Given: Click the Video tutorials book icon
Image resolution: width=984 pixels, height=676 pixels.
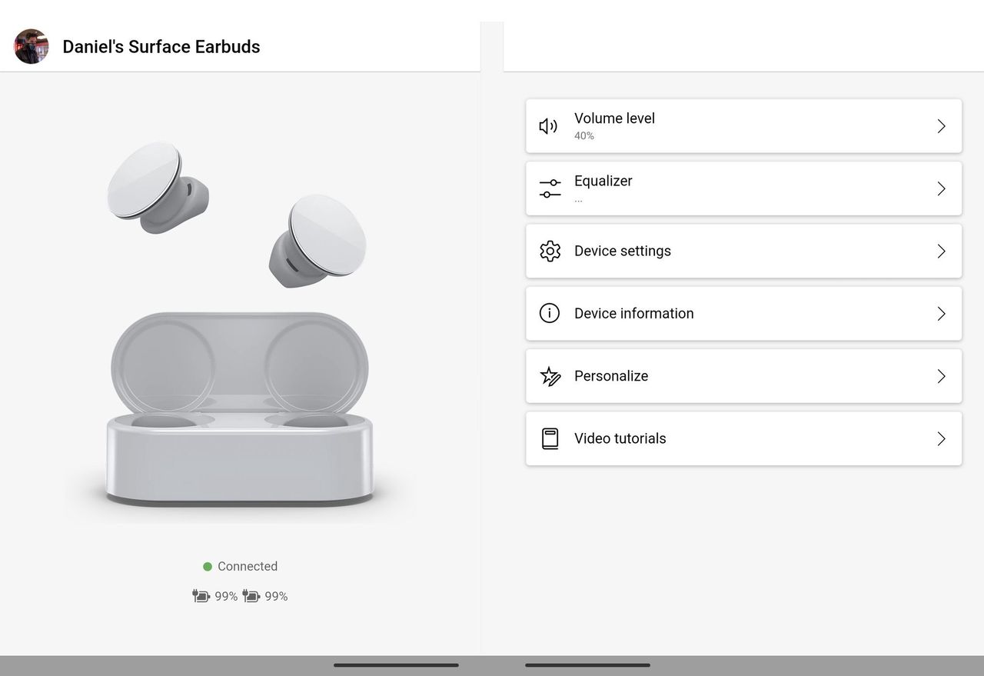Looking at the screenshot, I should [x=550, y=438].
